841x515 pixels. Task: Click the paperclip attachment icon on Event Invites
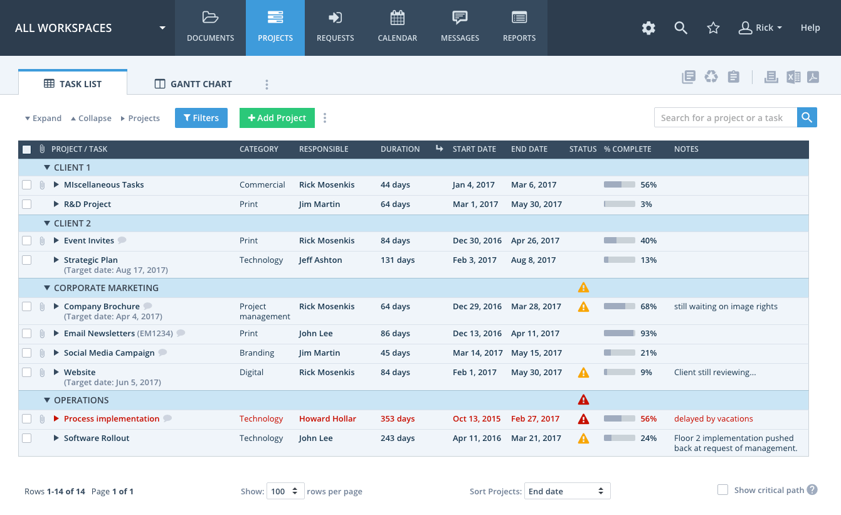point(42,240)
